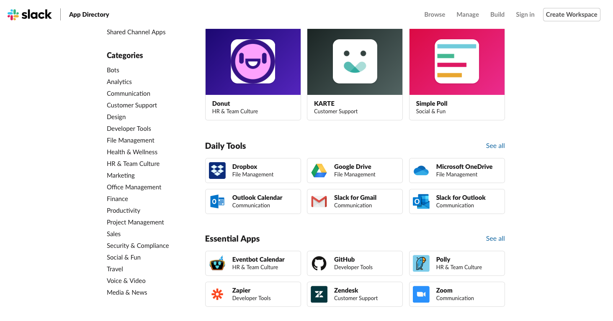Open the Donut app title
613x321 pixels.
pos(221,104)
